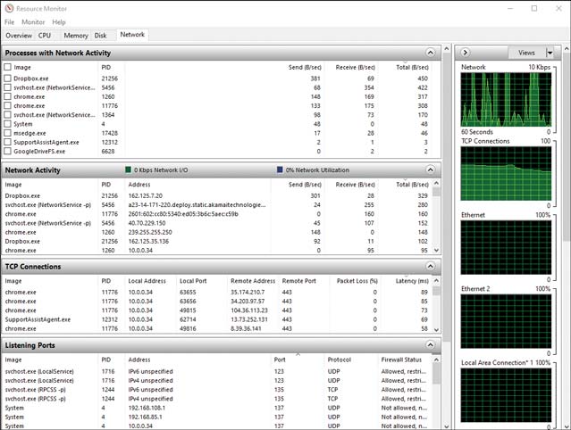Switch to the Overview tab

click(19, 36)
